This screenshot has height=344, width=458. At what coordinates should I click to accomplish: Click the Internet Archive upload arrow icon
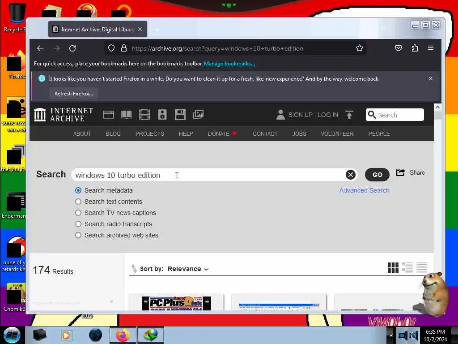point(349,115)
